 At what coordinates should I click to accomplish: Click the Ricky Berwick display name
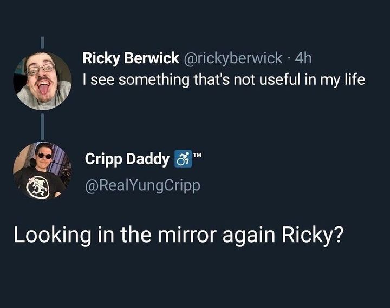[131, 58]
